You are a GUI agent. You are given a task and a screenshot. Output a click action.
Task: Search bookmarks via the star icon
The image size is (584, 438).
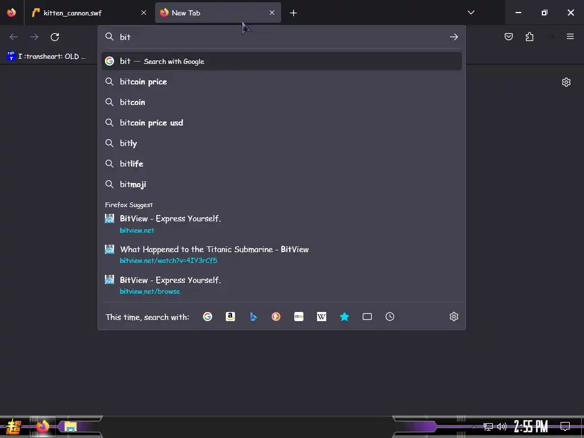click(344, 317)
